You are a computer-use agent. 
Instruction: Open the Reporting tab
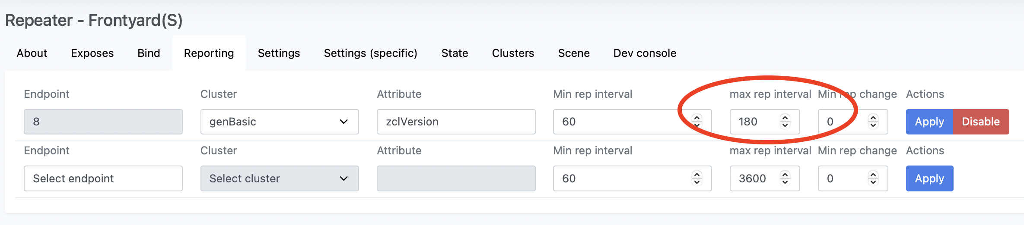(209, 53)
